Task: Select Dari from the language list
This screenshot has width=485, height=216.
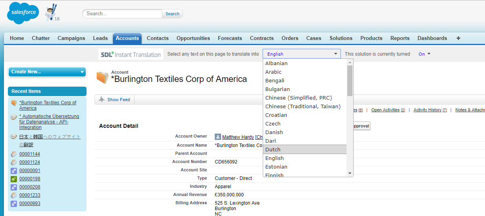Action: click(305, 141)
